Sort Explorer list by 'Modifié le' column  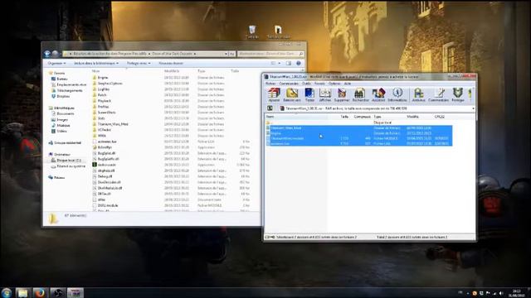click(172, 71)
